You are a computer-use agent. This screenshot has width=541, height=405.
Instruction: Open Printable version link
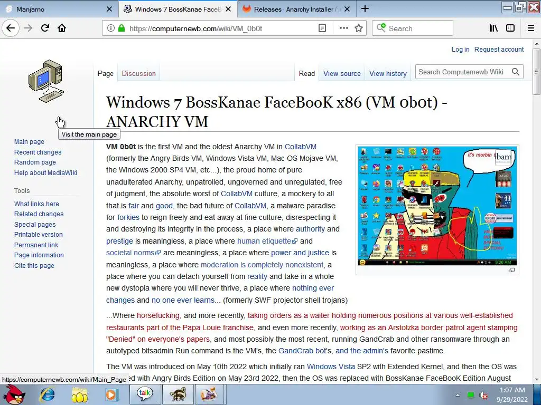click(38, 235)
